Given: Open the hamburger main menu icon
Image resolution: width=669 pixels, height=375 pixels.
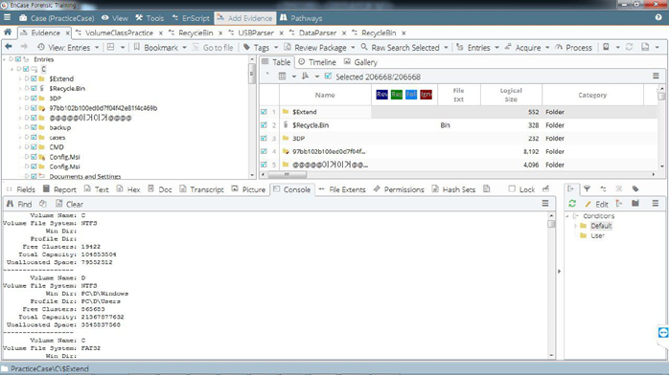Looking at the screenshot, I should pos(8,18).
